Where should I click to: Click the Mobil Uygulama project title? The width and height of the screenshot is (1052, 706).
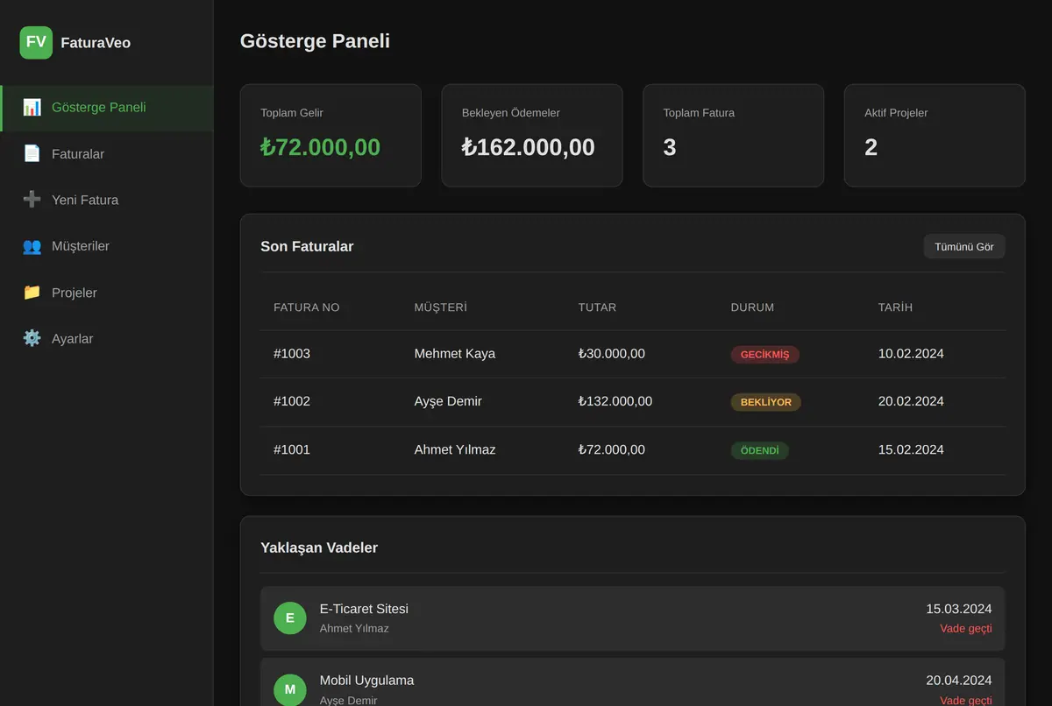(x=366, y=681)
